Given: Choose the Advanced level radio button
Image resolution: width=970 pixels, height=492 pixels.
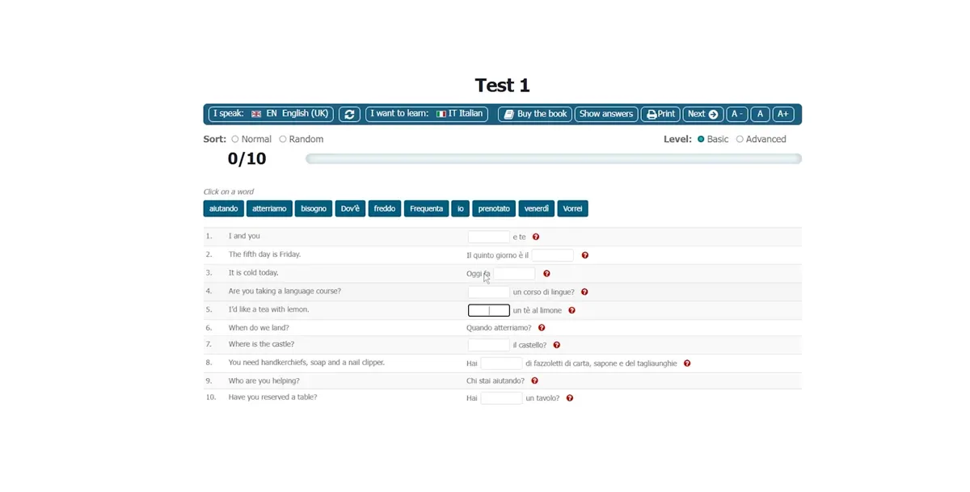Looking at the screenshot, I should tap(740, 139).
